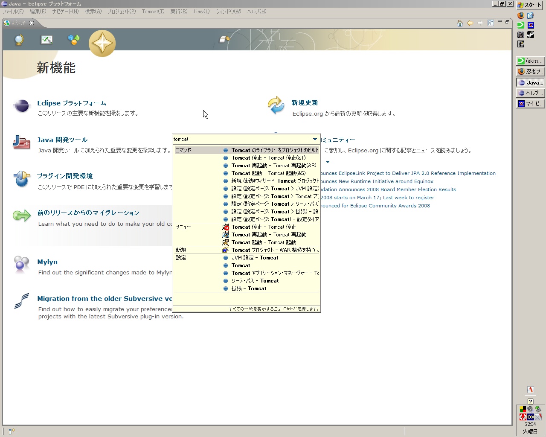Click the green D quick launch icon
The image size is (546, 437).
tap(521, 25)
